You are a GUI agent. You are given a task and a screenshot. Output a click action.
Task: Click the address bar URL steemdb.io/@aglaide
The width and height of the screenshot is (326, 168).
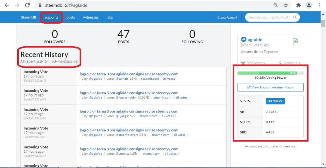66,5
